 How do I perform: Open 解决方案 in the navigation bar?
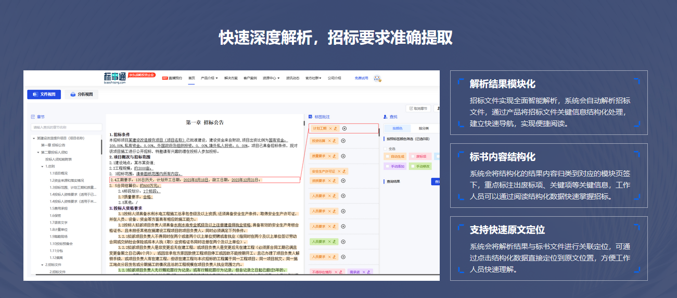(231, 78)
